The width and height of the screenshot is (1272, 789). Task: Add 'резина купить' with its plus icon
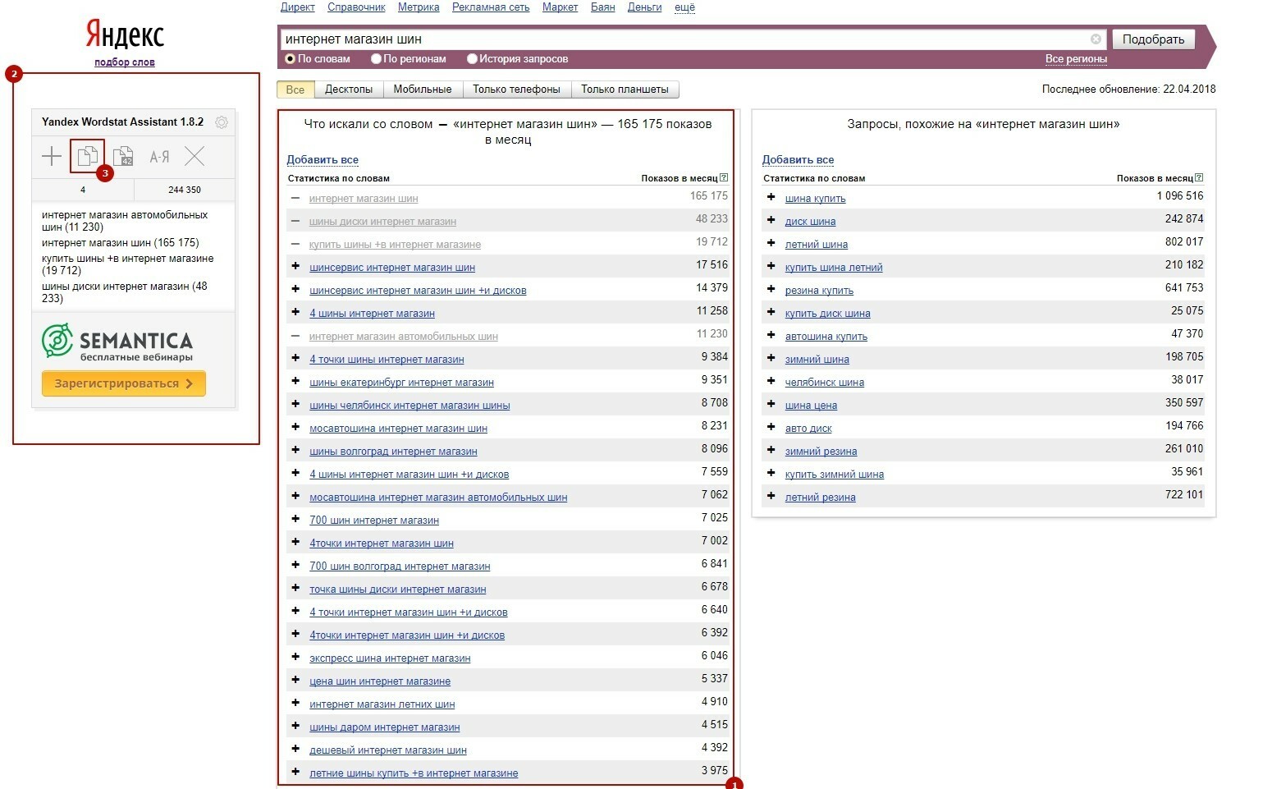coord(771,289)
